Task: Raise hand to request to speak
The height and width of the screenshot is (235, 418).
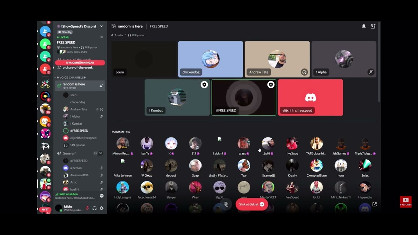Action: tap(226, 204)
